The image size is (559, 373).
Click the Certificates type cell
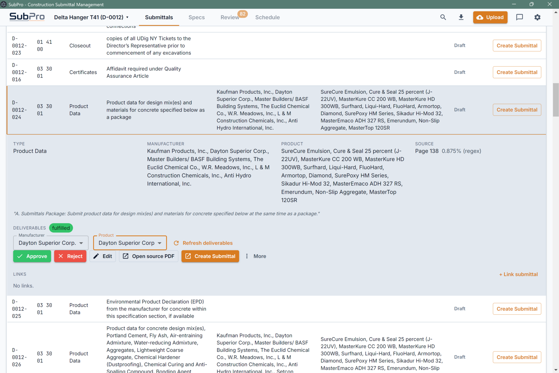[x=83, y=72]
